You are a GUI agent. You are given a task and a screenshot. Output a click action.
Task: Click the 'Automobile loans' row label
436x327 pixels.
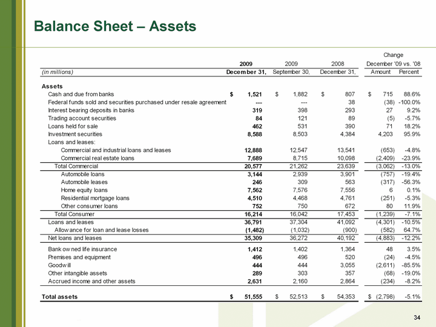pos(82,174)
